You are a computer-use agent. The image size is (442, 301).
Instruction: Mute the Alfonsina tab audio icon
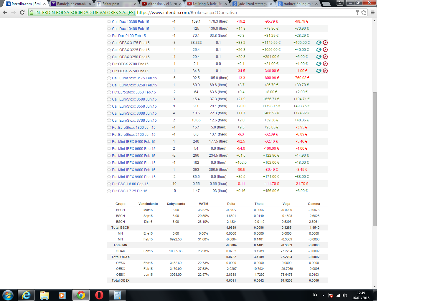point(176,4)
